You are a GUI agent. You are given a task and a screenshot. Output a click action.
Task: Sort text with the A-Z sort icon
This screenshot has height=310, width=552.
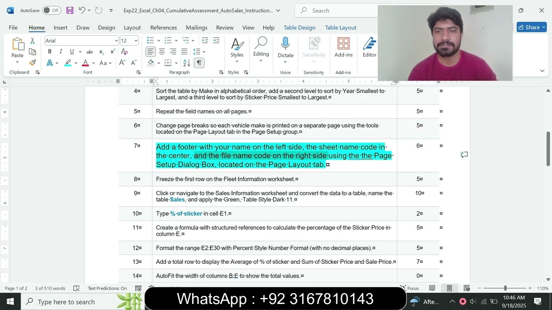[188, 63]
